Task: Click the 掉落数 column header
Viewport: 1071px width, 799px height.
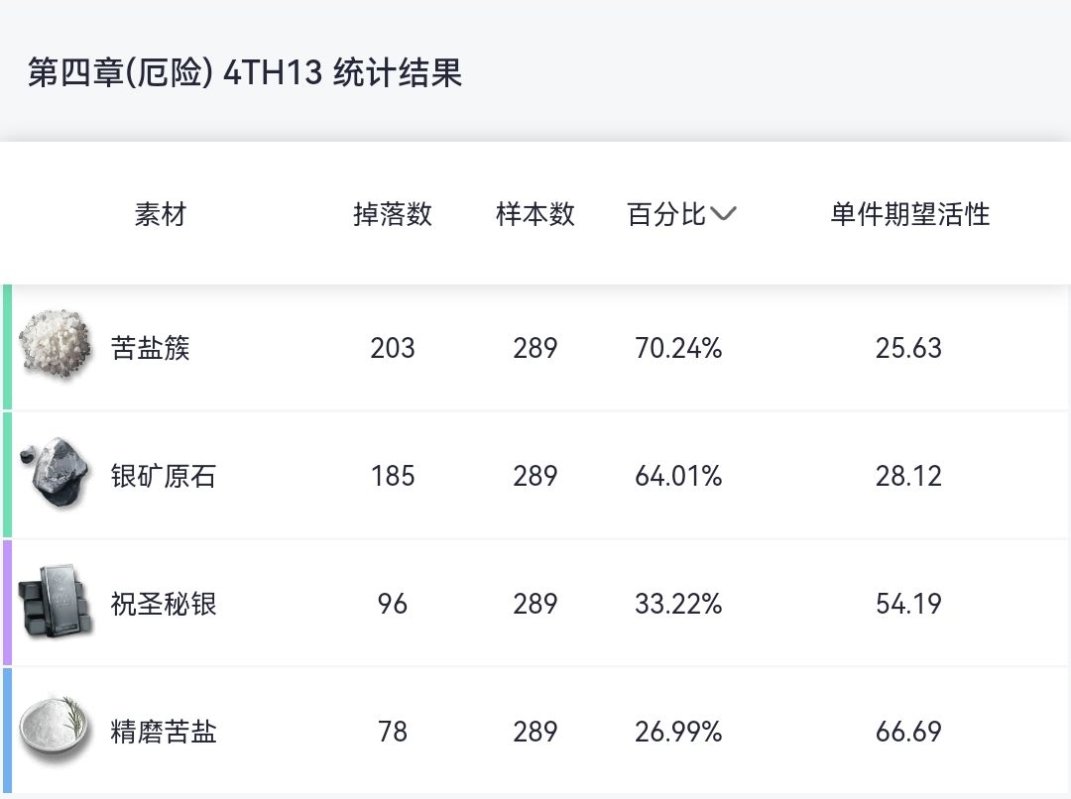Action: click(393, 214)
